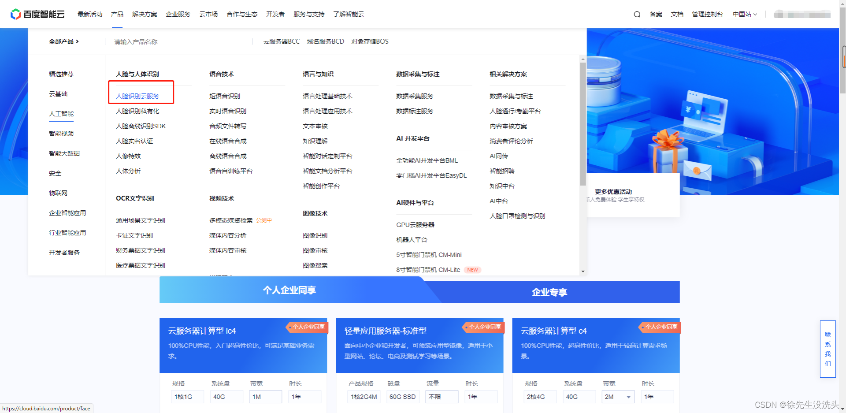The height and width of the screenshot is (413, 846).
Task: Click the product name search field
Action: (x=178, y=42)
